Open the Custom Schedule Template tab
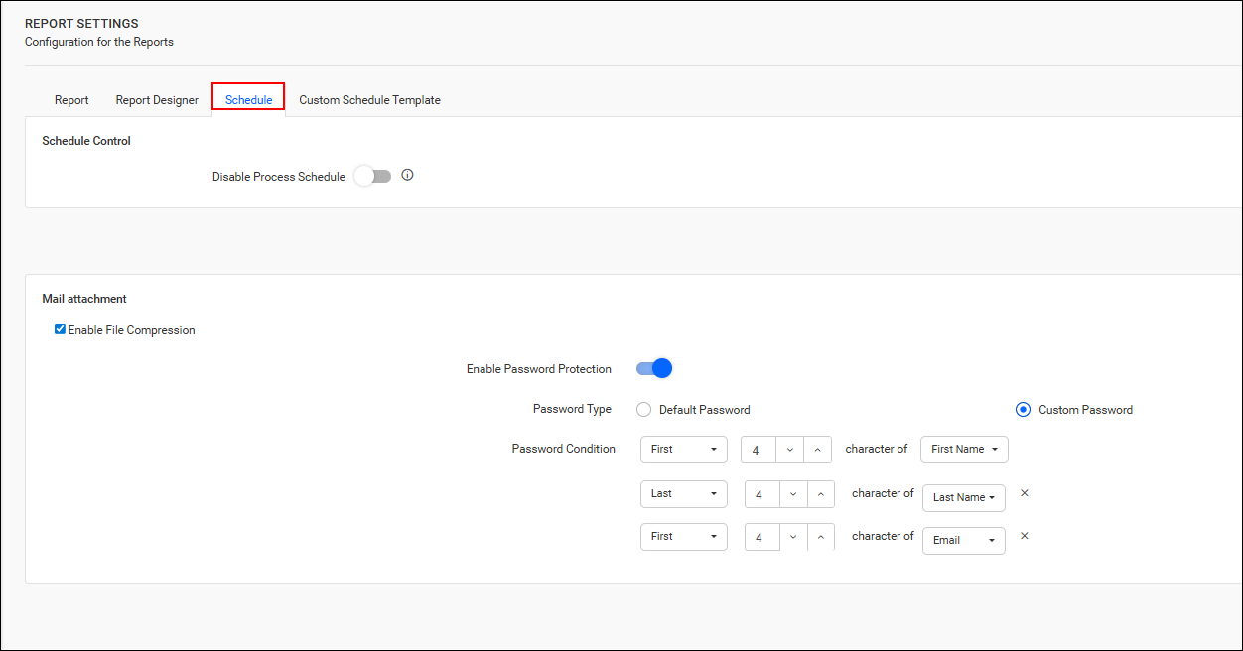The height and width of the screenshot is (651, 1243). click(369, 99)
